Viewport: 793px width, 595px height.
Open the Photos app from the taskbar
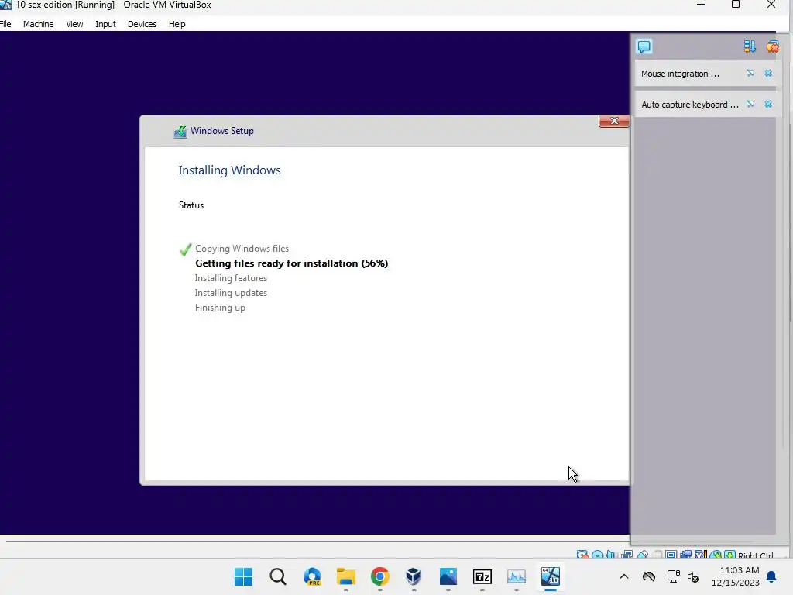click(448, 576)
